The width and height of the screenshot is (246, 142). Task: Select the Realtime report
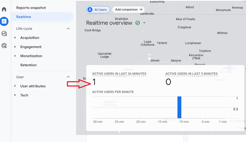[x=42, y=17]
